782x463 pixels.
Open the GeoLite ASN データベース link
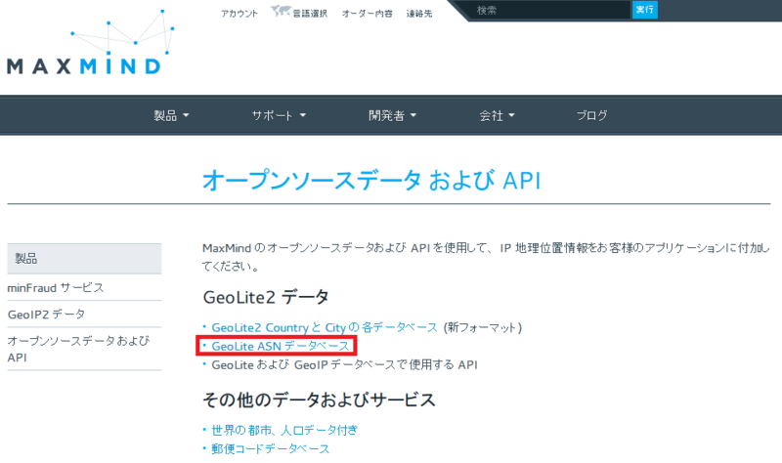281,346
